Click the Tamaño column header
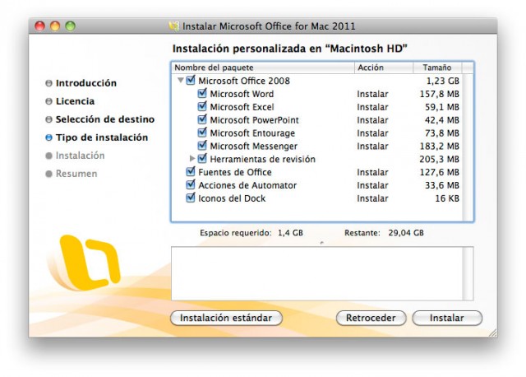Screen dimensions: 526x377 click(x=437, y=67)
